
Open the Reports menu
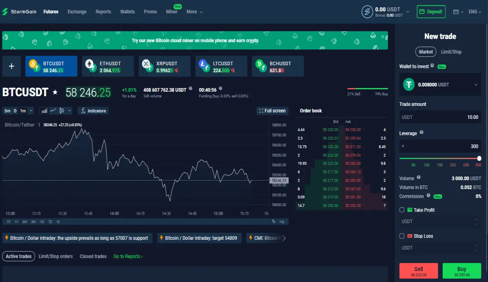(103, 12)
